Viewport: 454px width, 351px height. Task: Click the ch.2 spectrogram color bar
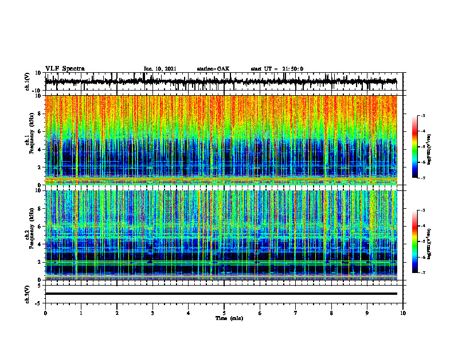pos(414,241)
